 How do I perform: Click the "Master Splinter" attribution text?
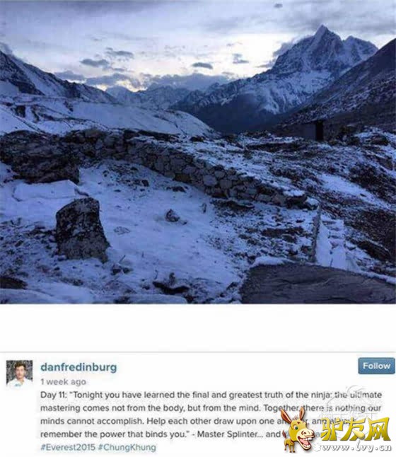point(227,434)
